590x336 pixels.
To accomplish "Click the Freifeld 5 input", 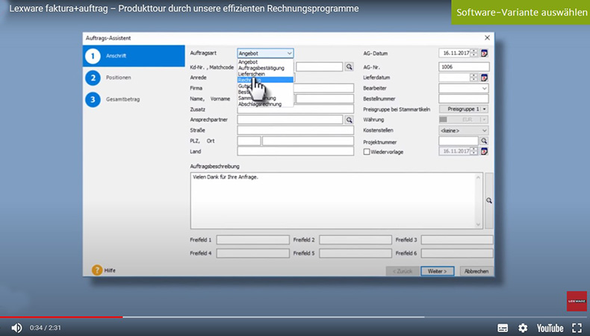I will click(x=355, y=253).
